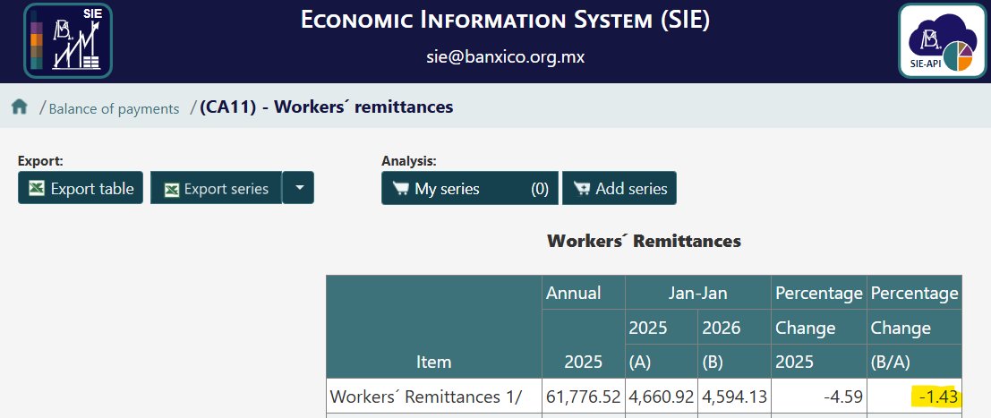Open My series cart
Viewport: 991px width, 418px height.
470,188
